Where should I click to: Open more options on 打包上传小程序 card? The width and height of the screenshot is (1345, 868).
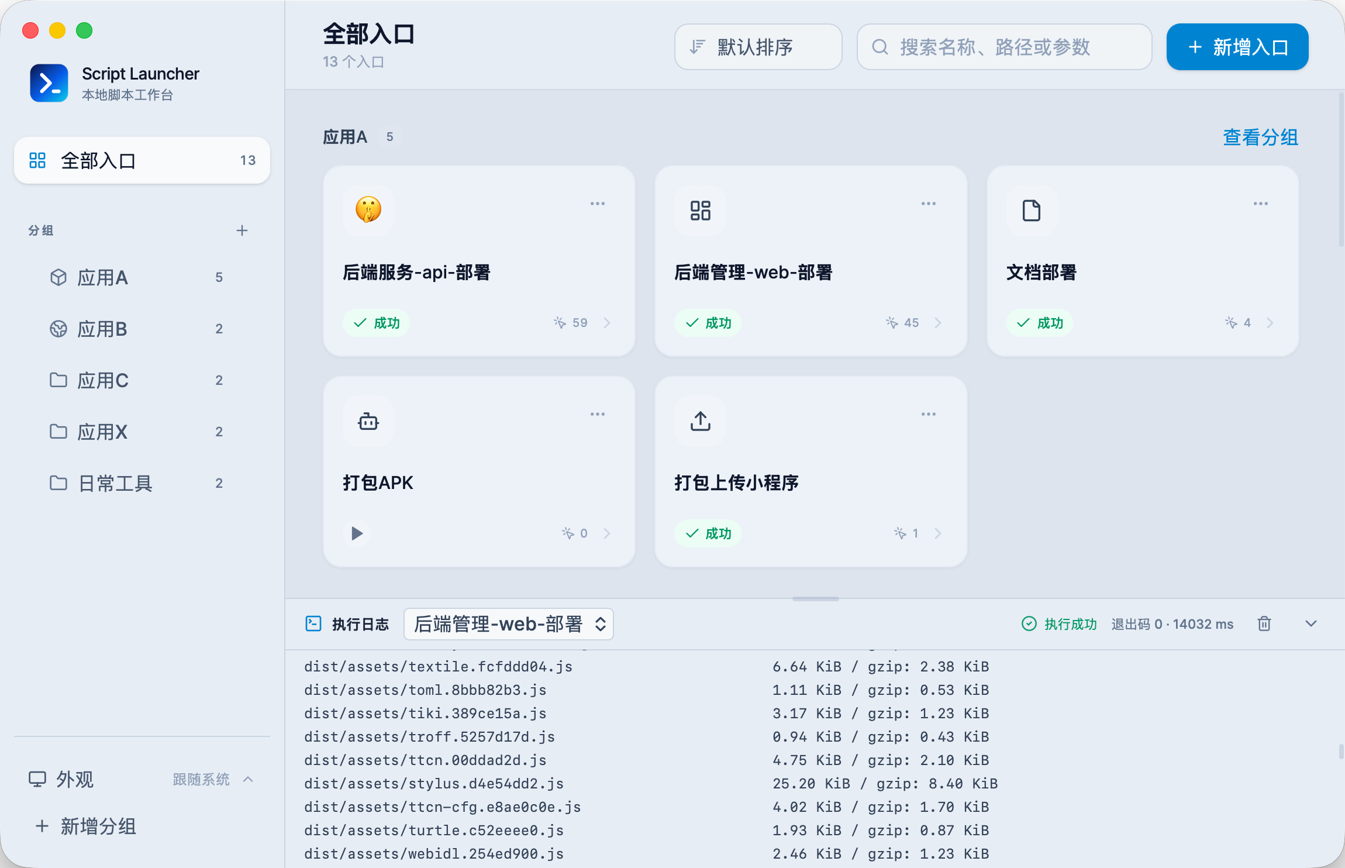tap(929, 414)
